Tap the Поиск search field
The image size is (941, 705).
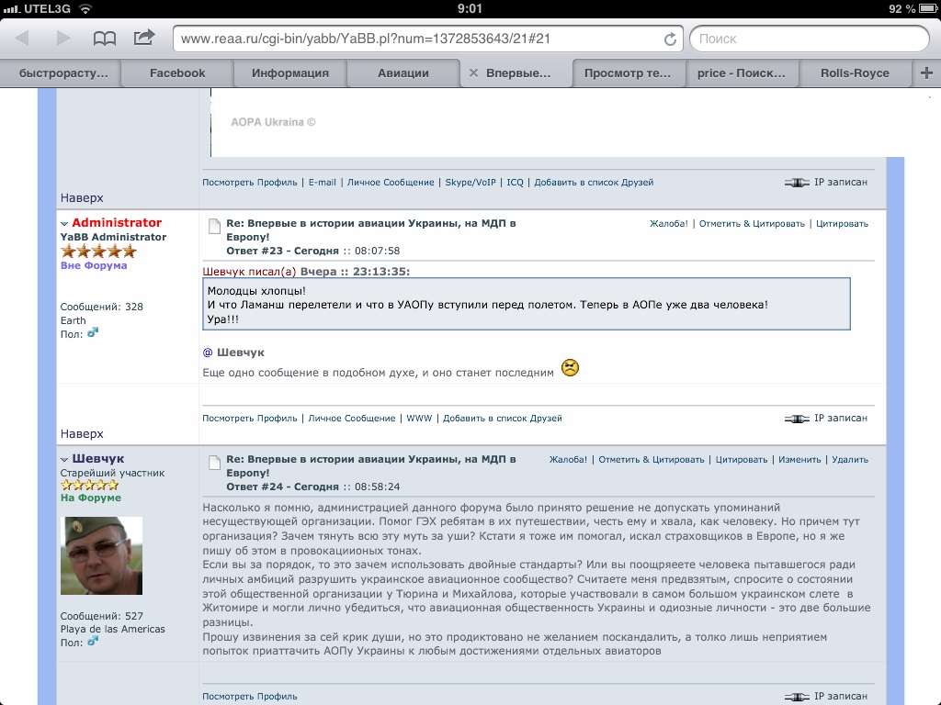[x=809, y=39]
